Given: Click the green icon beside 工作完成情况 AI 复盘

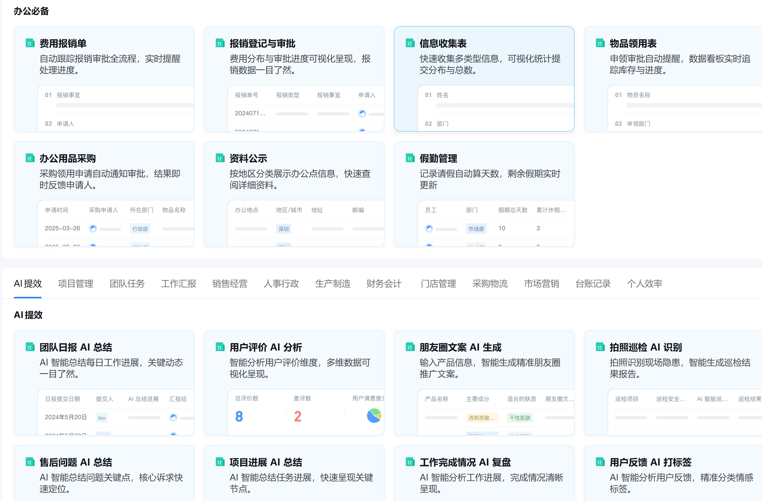Looking at the screenshot, I should 410,462.
